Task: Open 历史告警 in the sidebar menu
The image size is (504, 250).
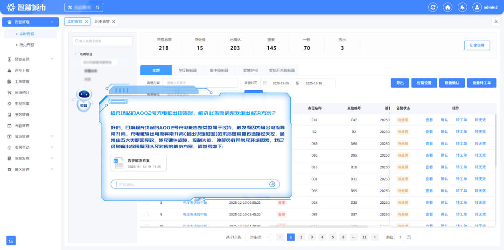Action: (x=27, y=45)
